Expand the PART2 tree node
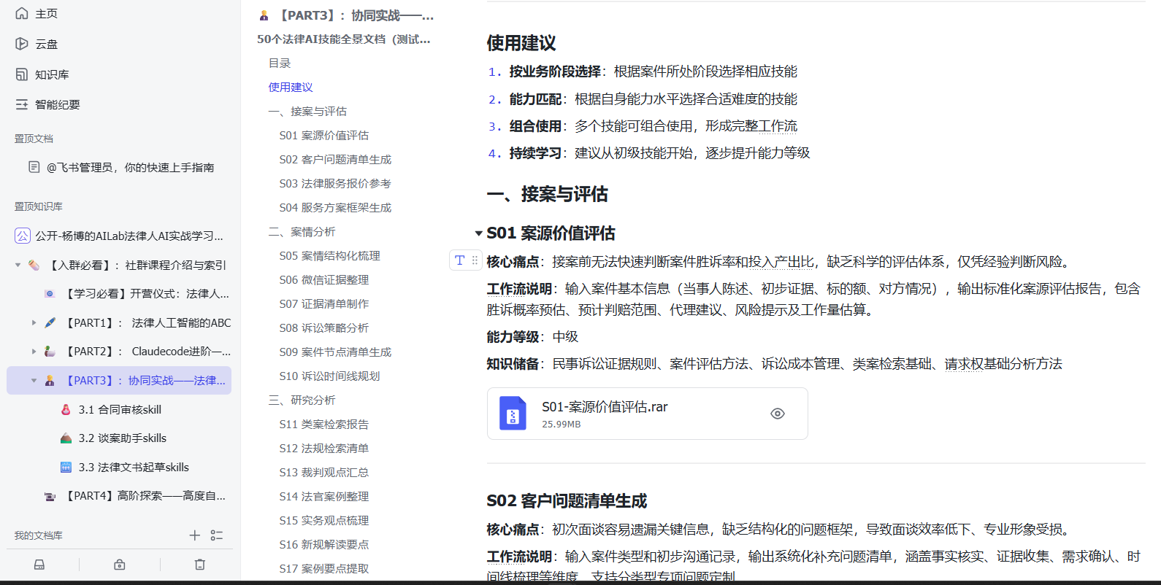The image size is (1161, 585). click(34, 351)
